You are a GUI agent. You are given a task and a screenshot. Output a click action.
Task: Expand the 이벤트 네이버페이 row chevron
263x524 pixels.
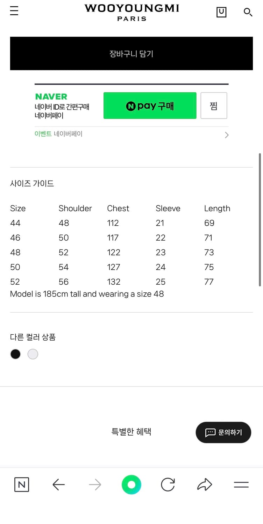(x=227, y=135)
